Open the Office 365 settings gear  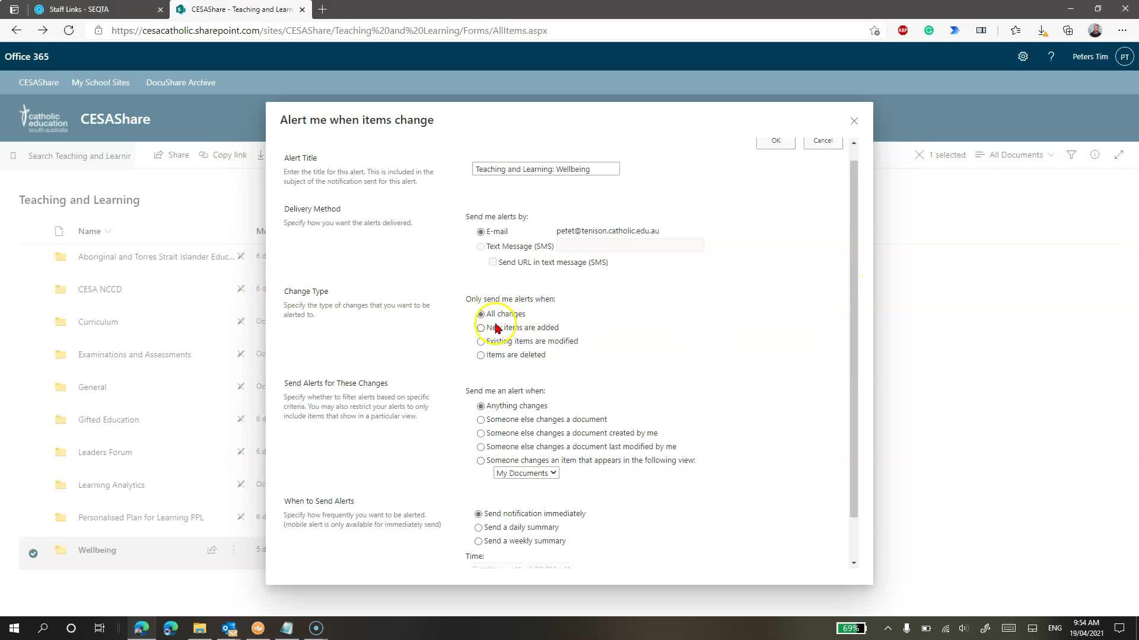click(1023, 56)
